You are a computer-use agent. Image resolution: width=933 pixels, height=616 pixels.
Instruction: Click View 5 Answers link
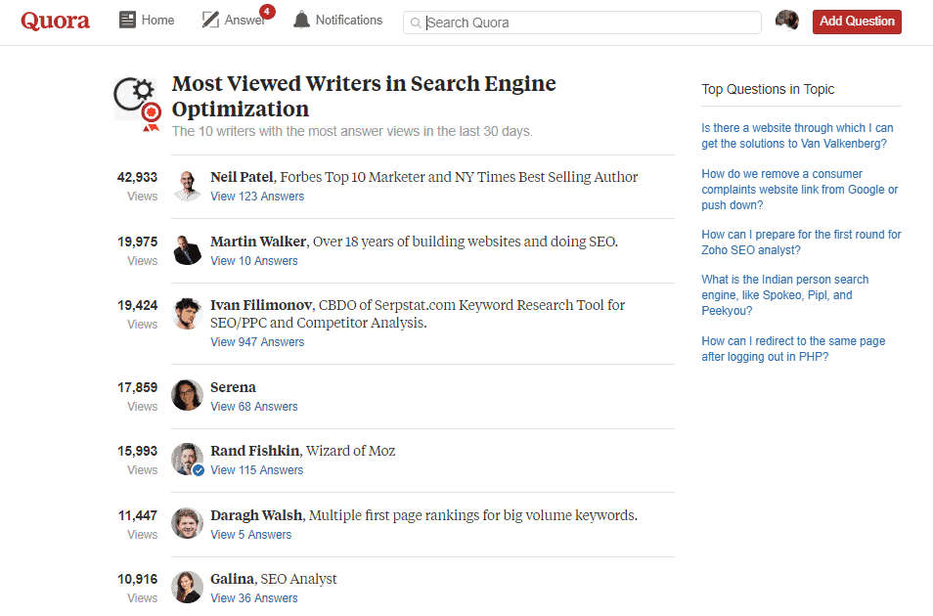(x=251, y=535)
